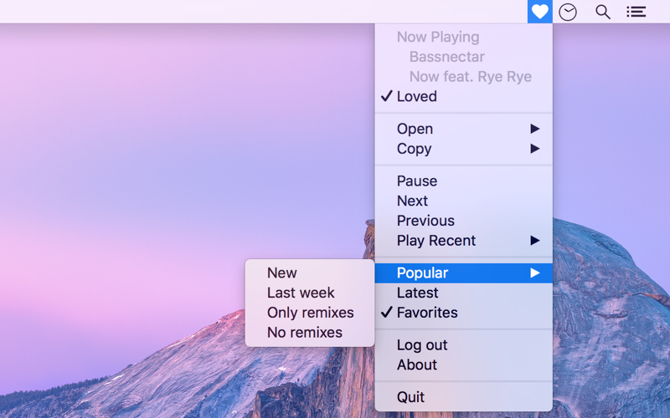Select the highlighted Popular menu item

(x=464, y=273)
